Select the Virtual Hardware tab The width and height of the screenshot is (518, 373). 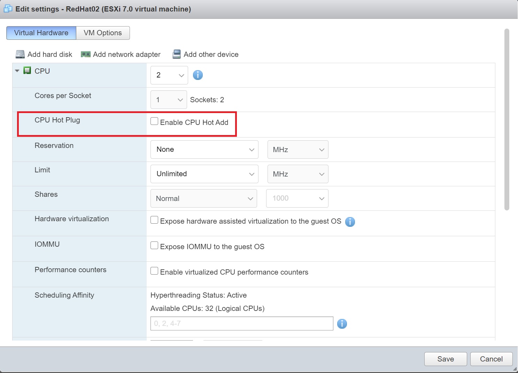coord(41,33)
